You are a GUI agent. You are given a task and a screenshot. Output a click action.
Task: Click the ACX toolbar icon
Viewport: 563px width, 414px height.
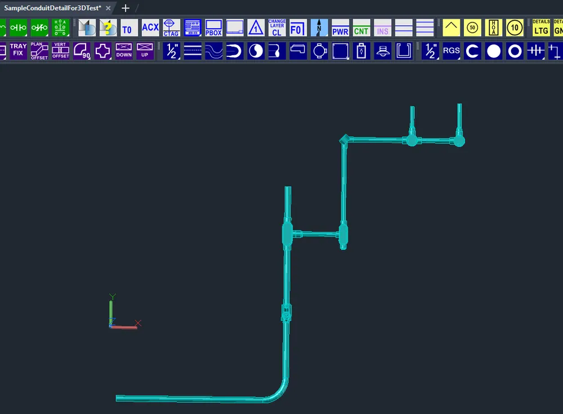pos(150,28)
